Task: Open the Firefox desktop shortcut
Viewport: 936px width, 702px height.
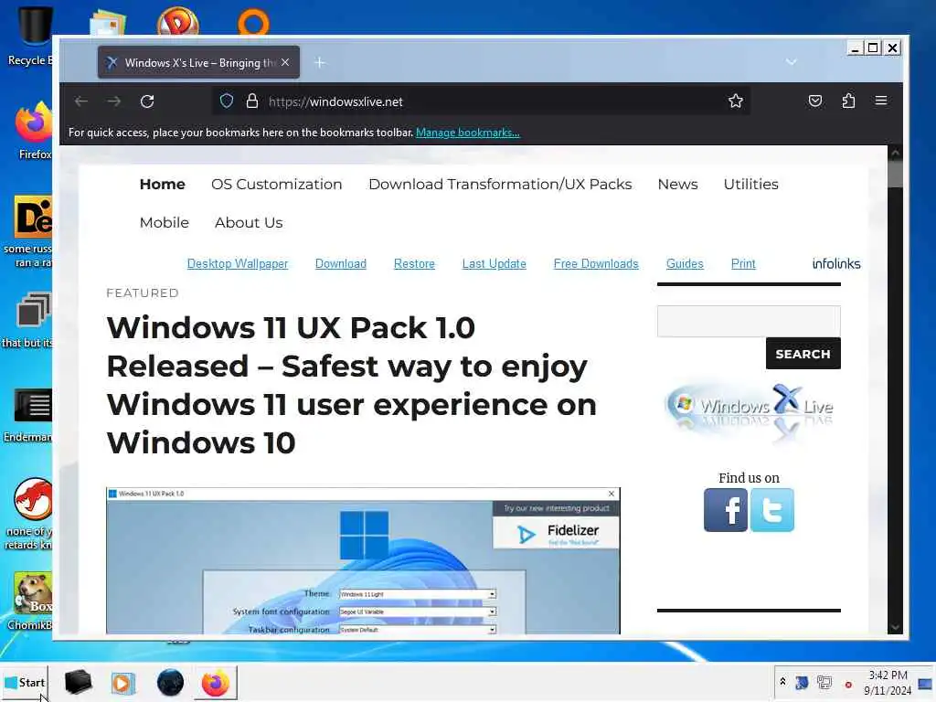Action: coord(34,132)
